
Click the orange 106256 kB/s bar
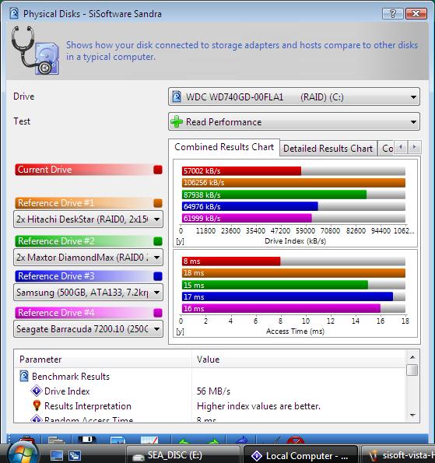tap(293, 183)
